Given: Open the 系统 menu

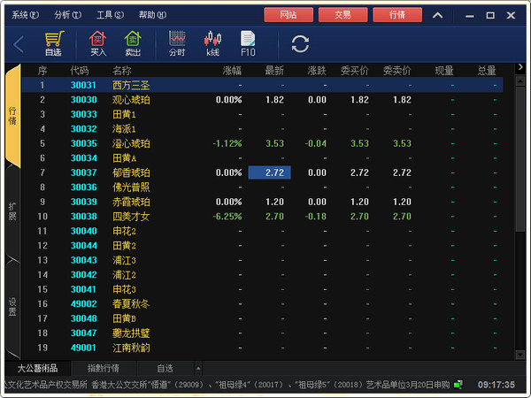Looking at the screenshot, I should [x=25, y=15].
